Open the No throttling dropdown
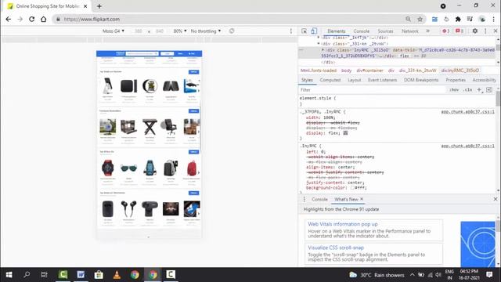 (x=206, y=31)
